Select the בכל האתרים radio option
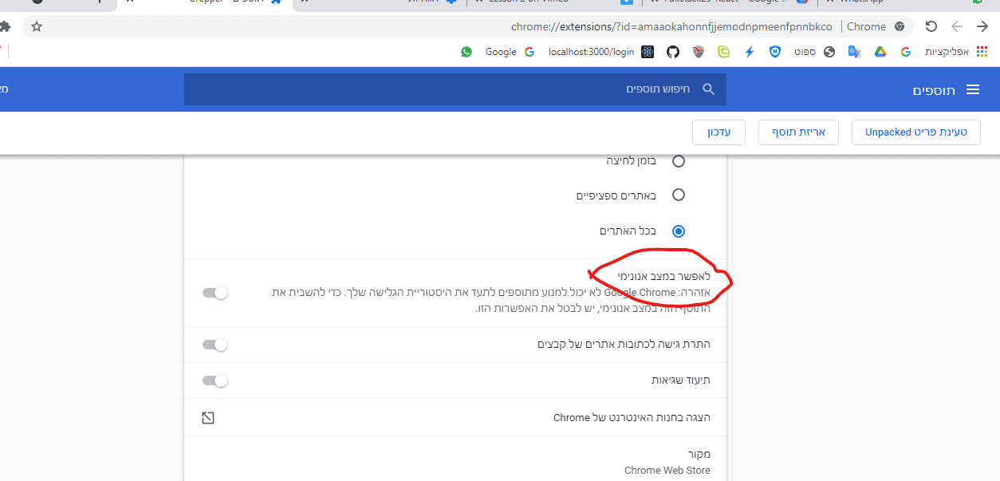This screenshot has height=481, width=1000. point(679,231)
